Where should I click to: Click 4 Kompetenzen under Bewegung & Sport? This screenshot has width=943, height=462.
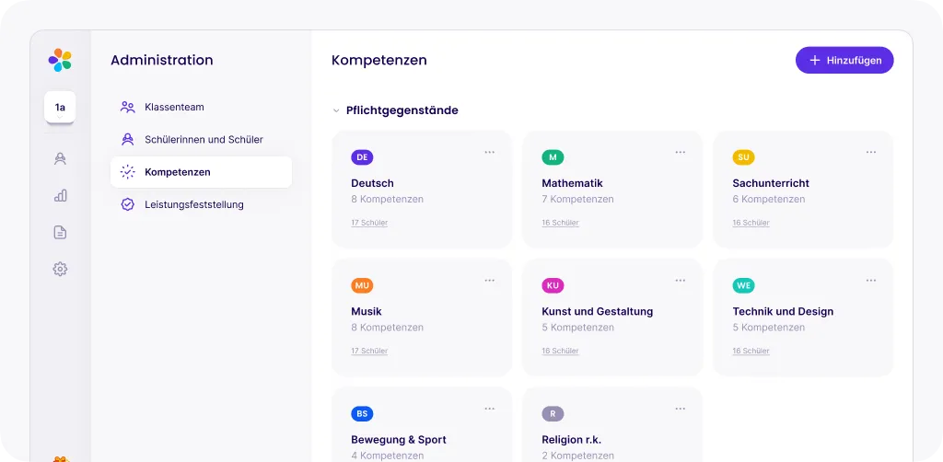pyautogui.click(x=388, y=456)
